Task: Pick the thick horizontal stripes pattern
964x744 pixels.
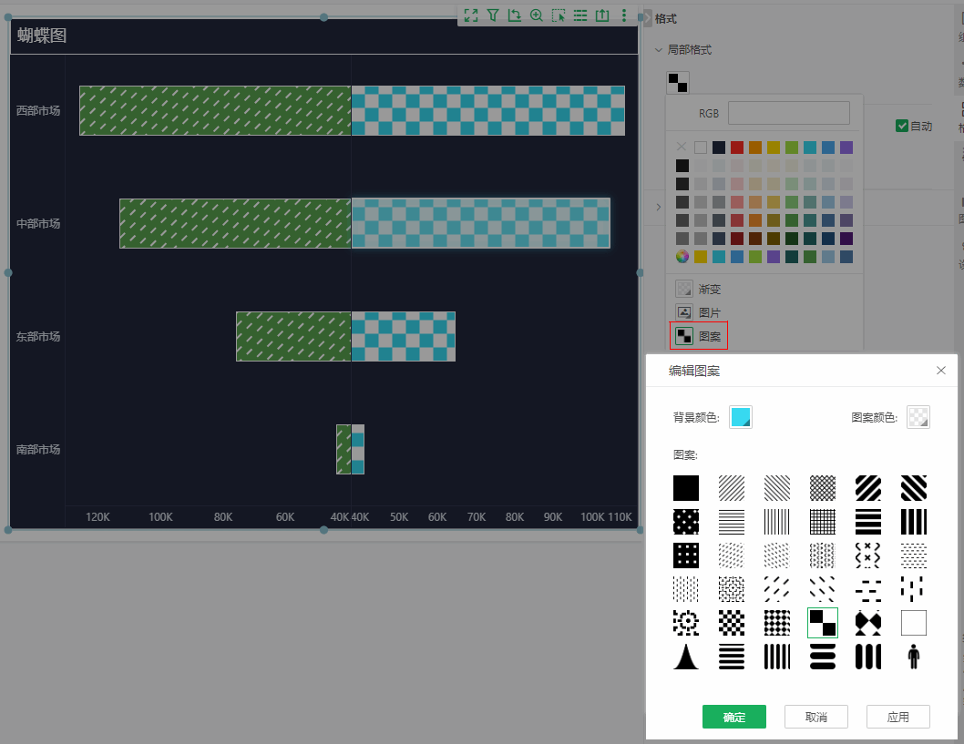Action: [x=868, y=522]
